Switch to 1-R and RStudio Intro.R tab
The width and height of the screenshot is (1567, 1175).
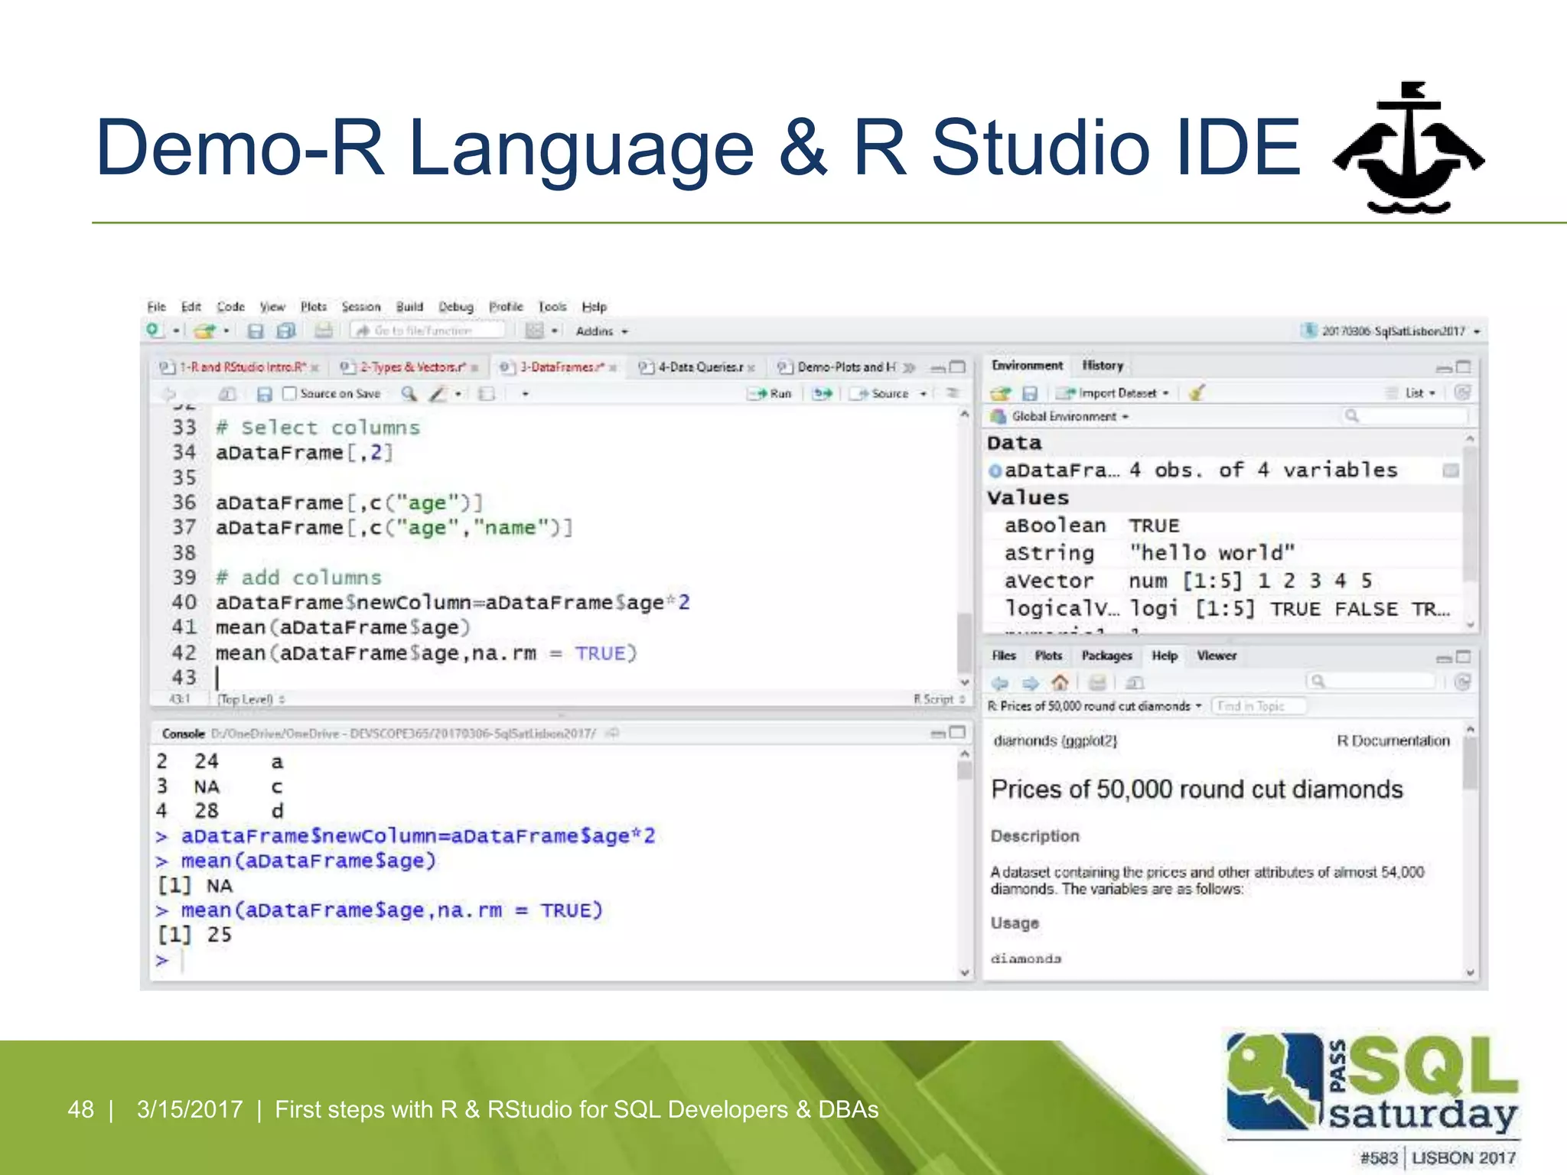tap(239, 367)
